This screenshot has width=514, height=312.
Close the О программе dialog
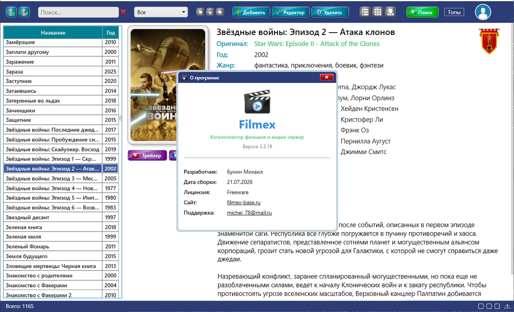point(326,77)
